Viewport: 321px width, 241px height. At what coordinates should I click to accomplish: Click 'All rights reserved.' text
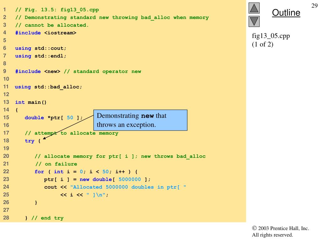point(272,235)
